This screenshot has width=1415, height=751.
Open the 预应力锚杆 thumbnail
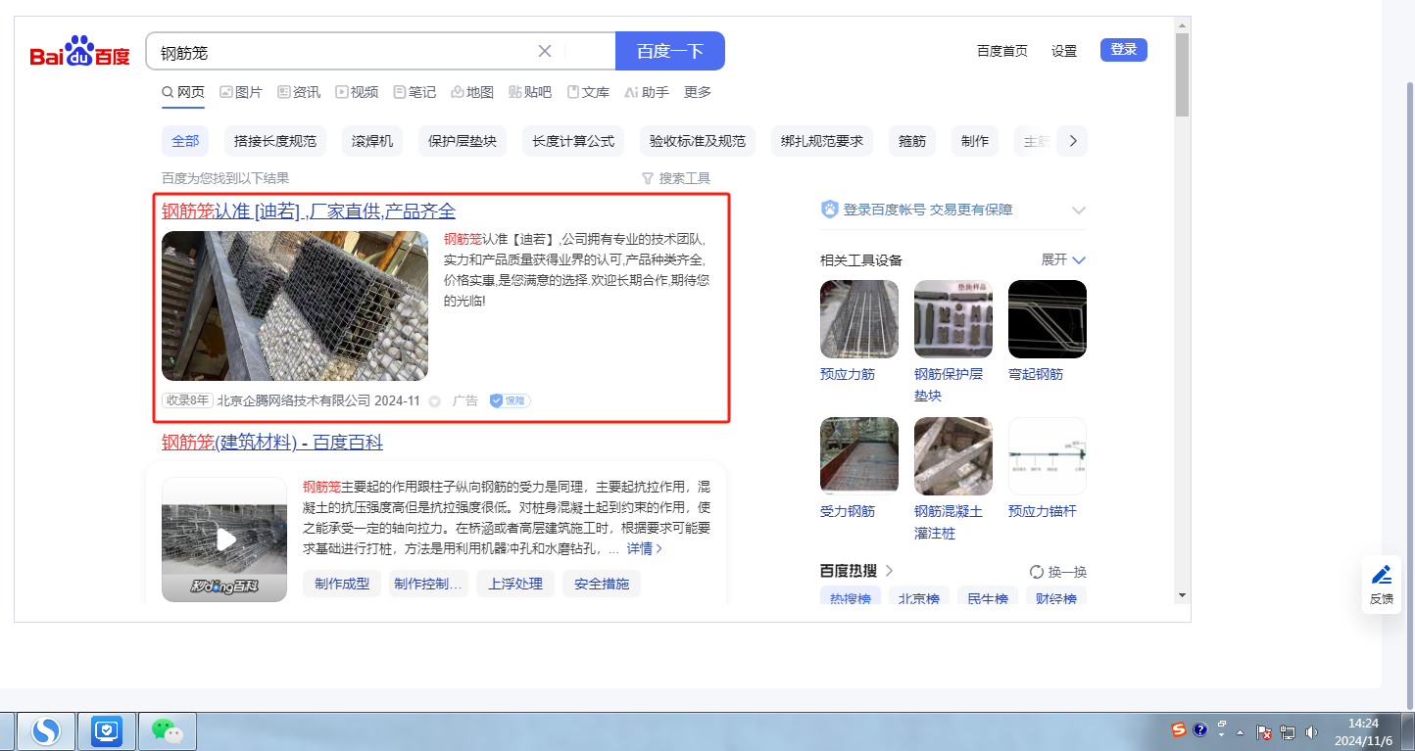[x=1048, y=456]
